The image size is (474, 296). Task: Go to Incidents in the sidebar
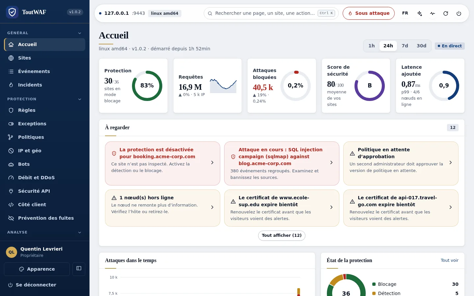(44, 85)
